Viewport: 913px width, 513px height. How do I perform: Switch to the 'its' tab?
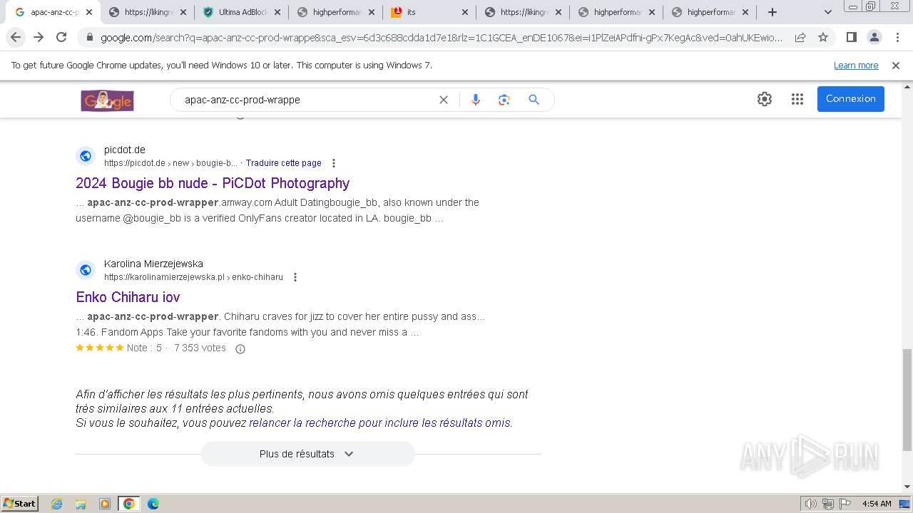click(428, 12)
